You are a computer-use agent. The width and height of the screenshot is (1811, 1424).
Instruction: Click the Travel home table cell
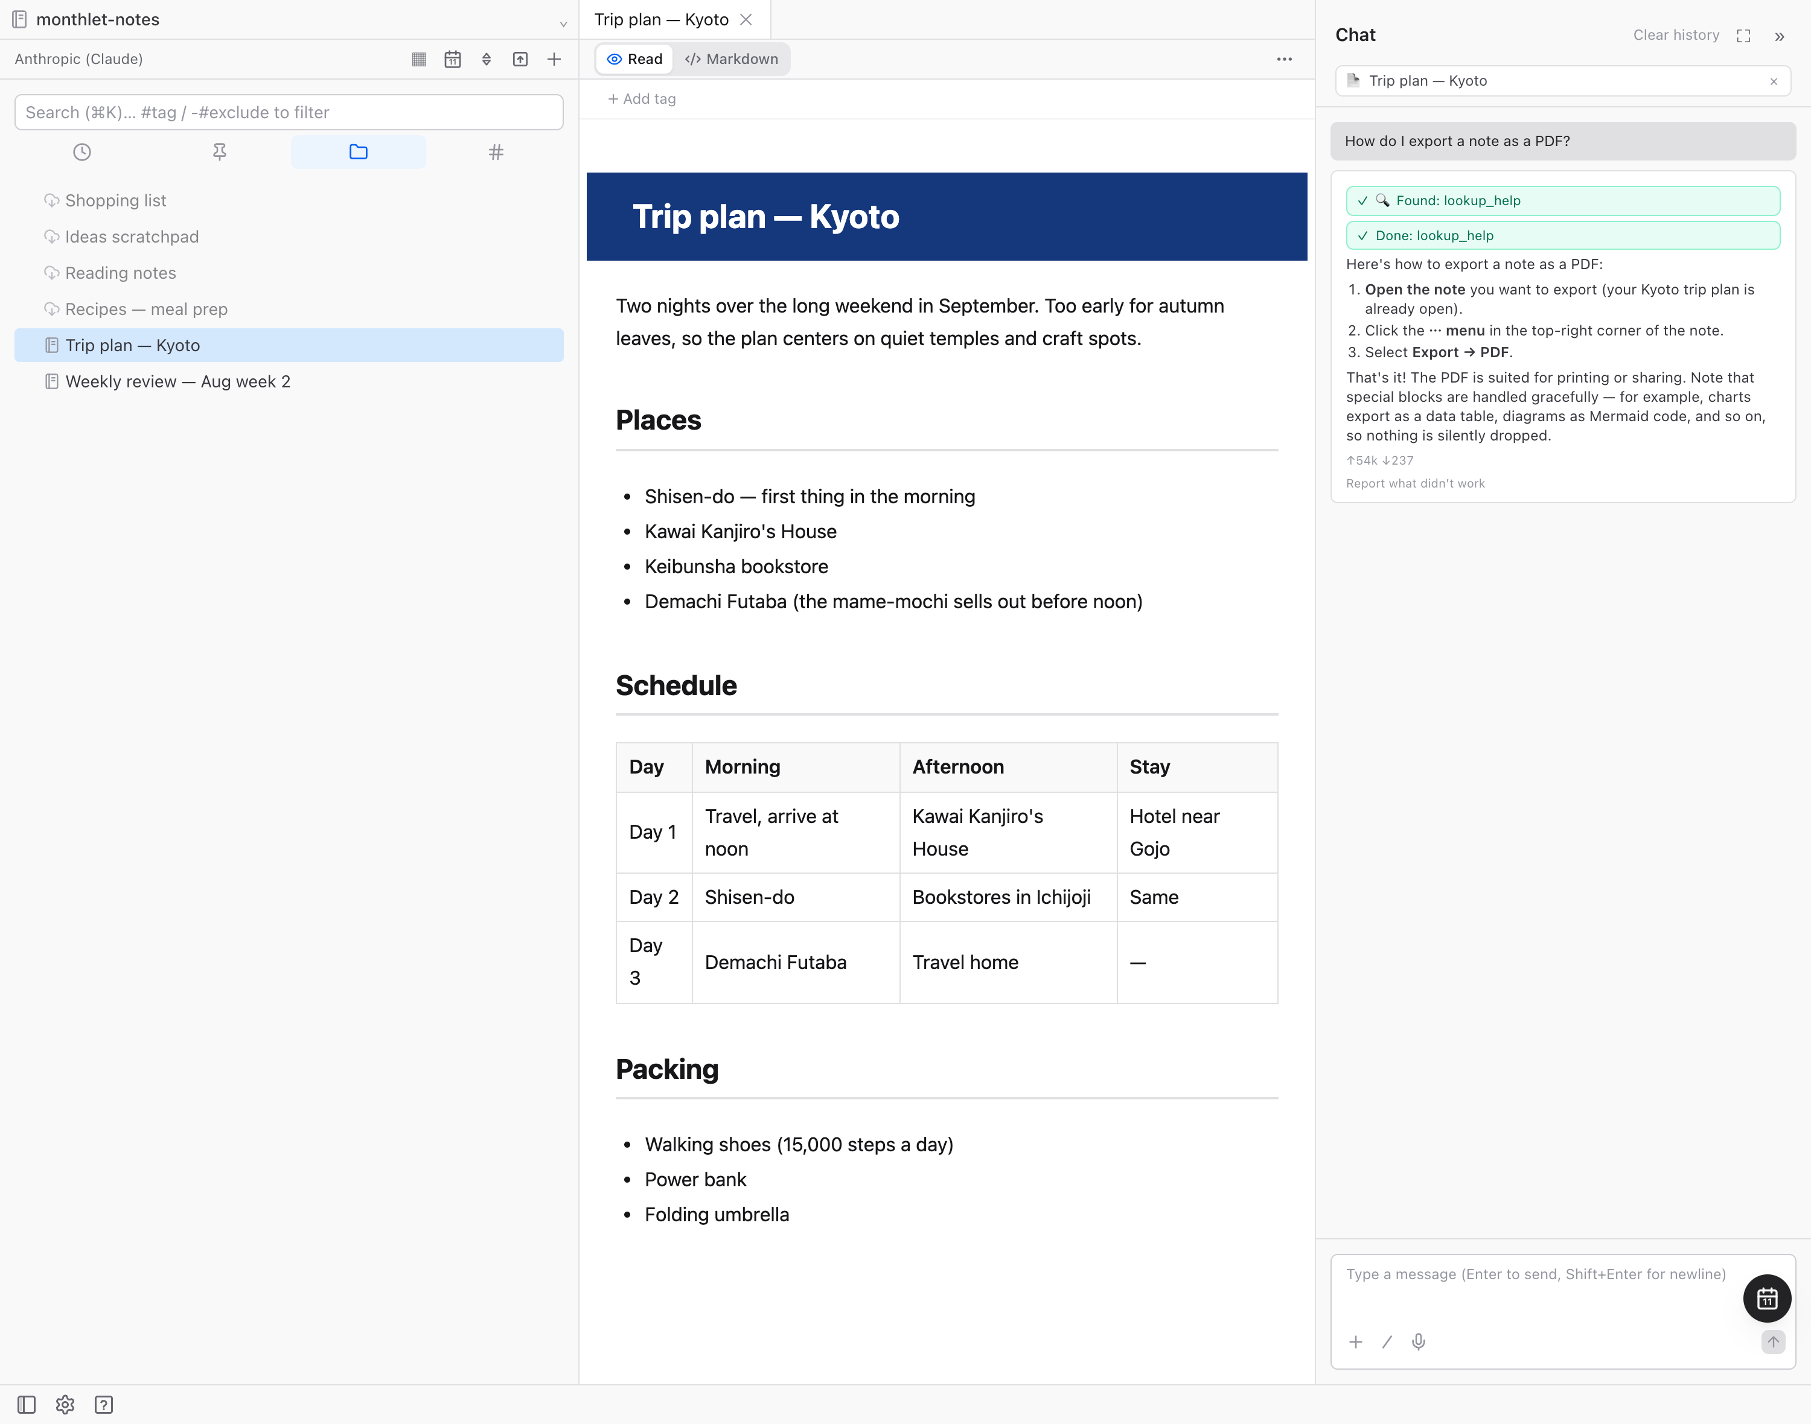[x=1008, y=962]
